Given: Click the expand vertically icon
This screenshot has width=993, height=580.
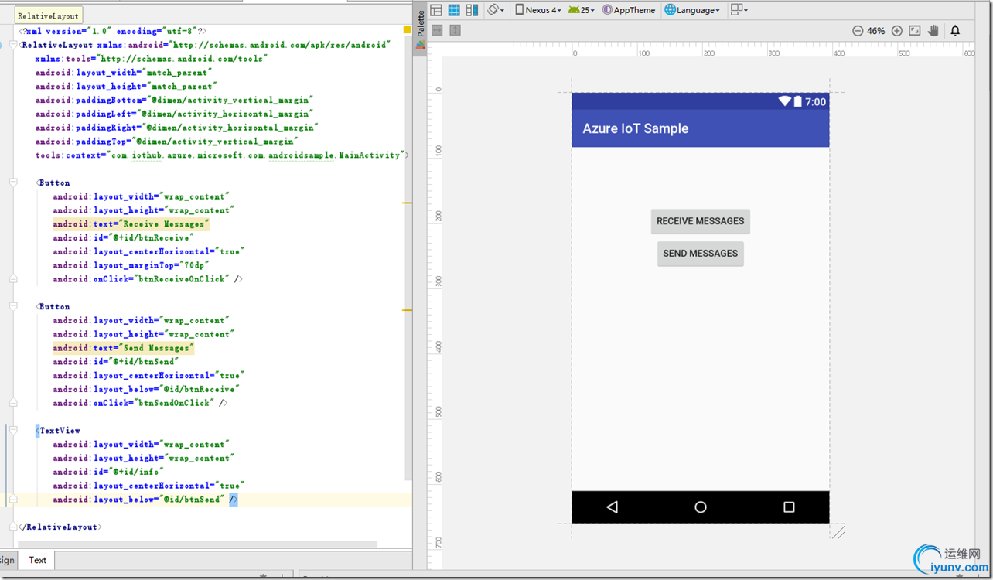Looking at the screenshot, I should pyautogui.click(x=455, y=30).
